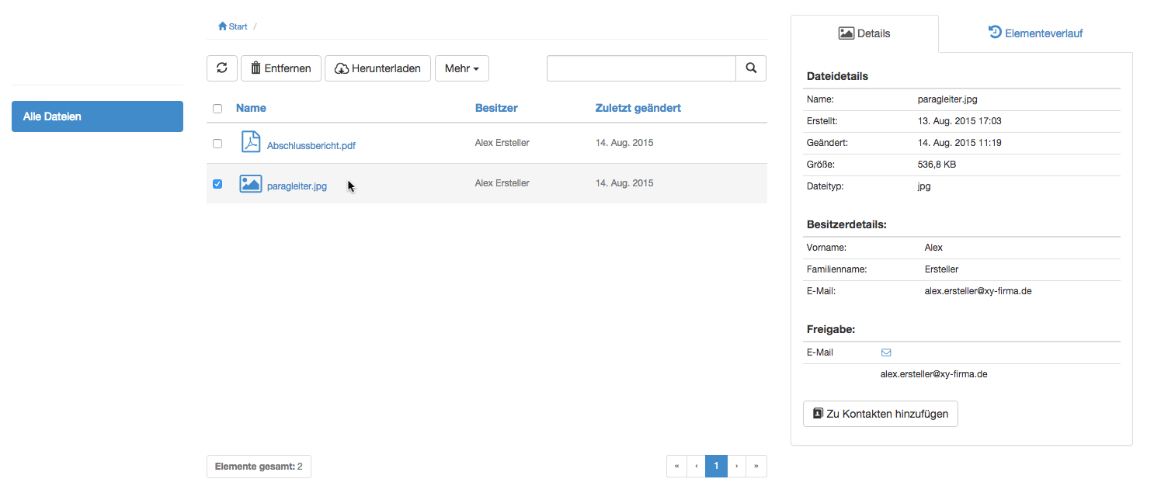Click into the search input field

pos(641,68)
